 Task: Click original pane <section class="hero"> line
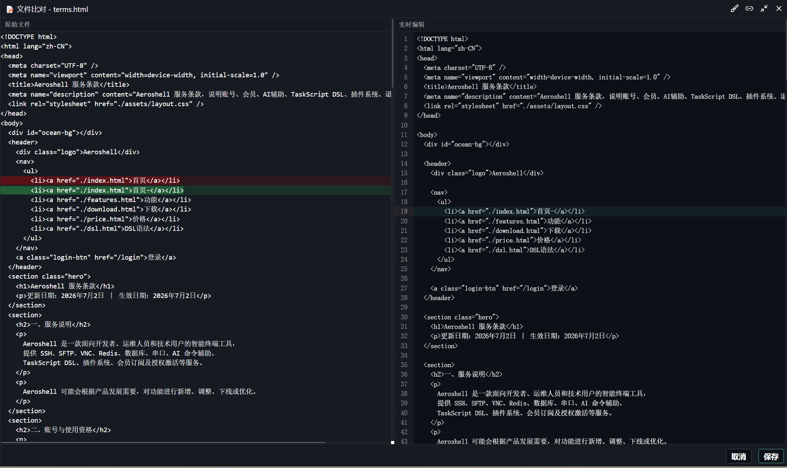pyautogui.click(x=49, y=277)
